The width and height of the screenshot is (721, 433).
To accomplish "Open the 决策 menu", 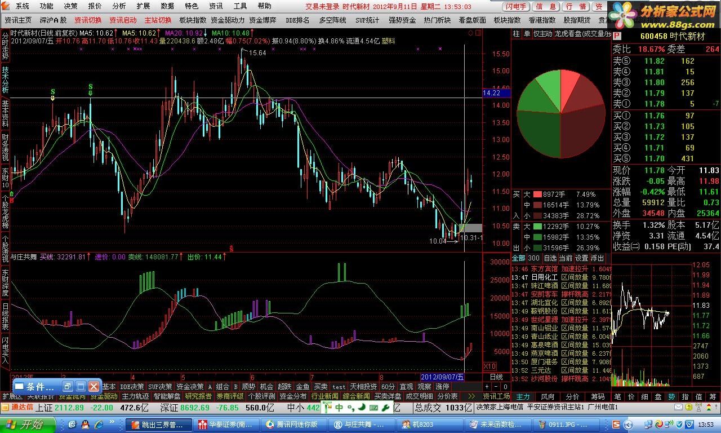I will coord(70,6).
